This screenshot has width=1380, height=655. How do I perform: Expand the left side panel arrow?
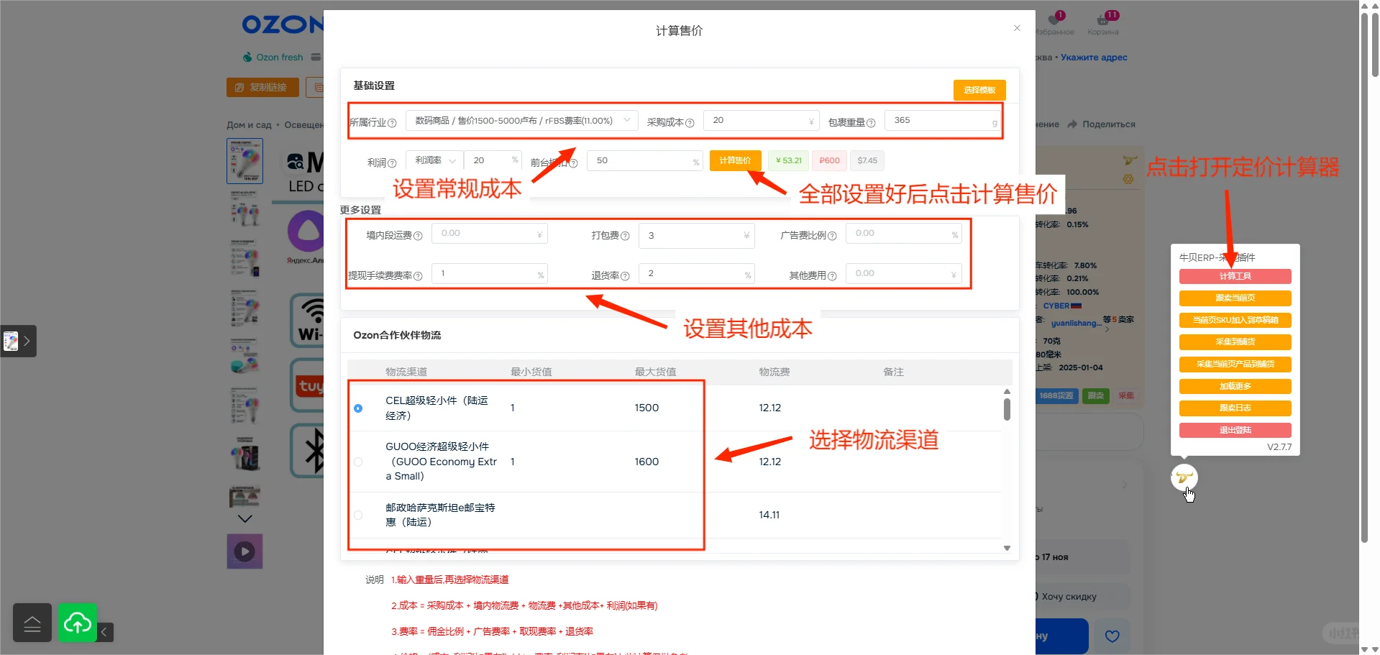[x=27, y=341]
